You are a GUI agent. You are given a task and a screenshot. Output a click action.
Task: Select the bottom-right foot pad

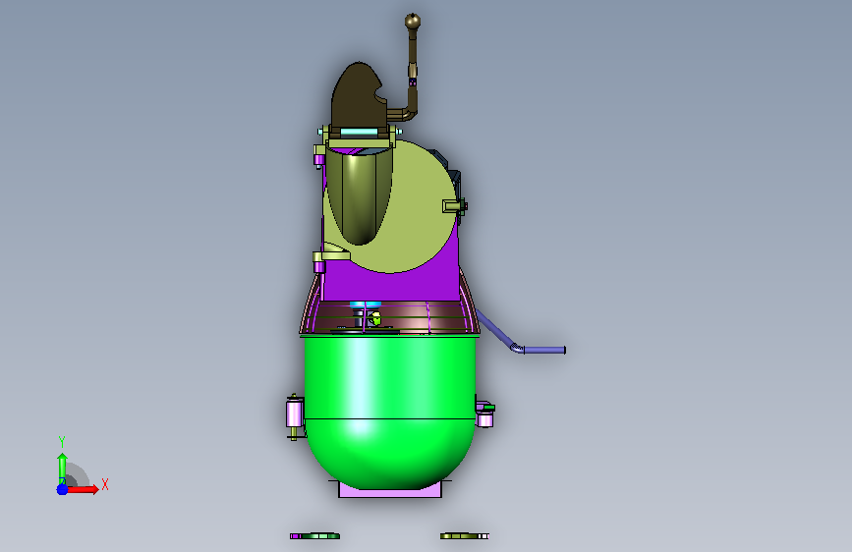point(465,536)
